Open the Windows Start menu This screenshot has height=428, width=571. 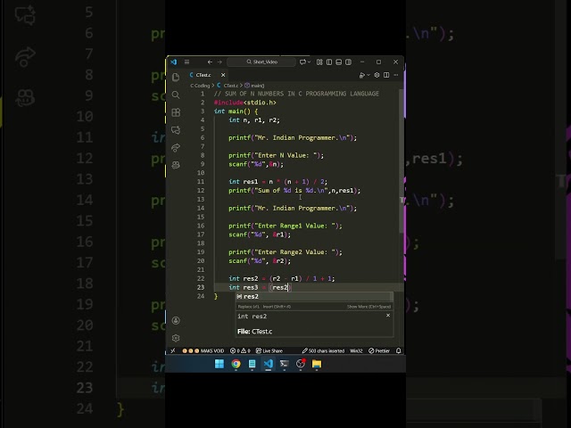pos(219,364)
